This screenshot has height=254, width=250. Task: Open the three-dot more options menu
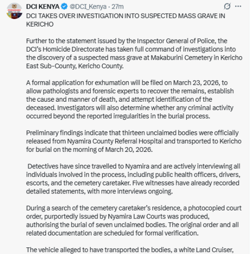point(238,7)
